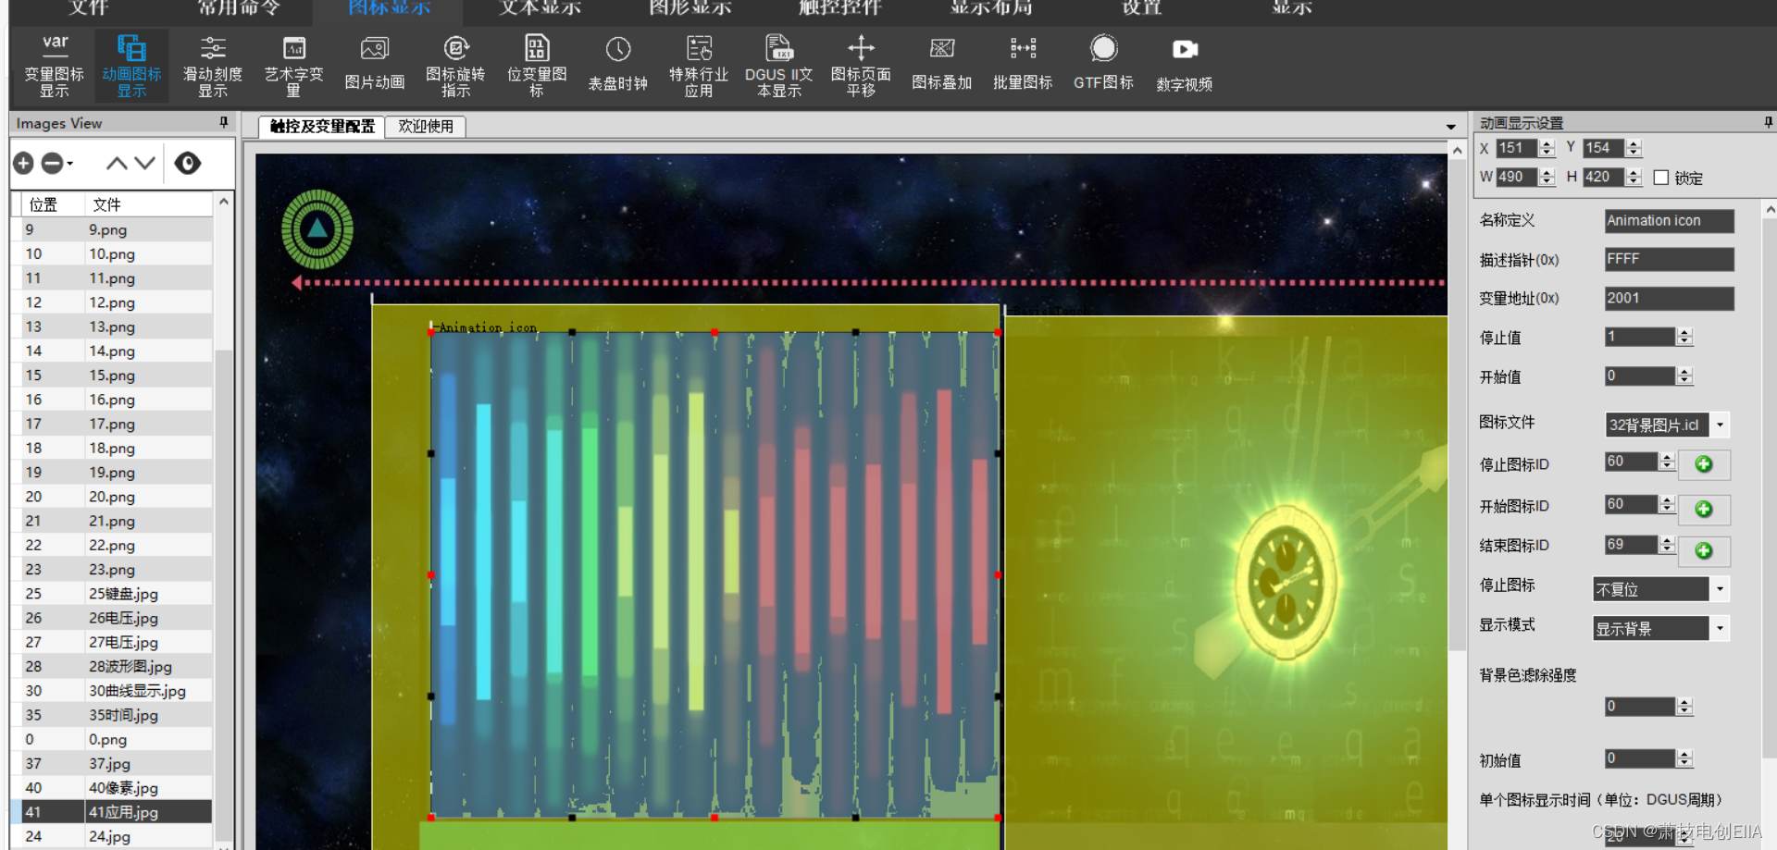Click the green add button beside 停止图标ID
This screenshot has width=1777, height=850.
[1704, 464]
